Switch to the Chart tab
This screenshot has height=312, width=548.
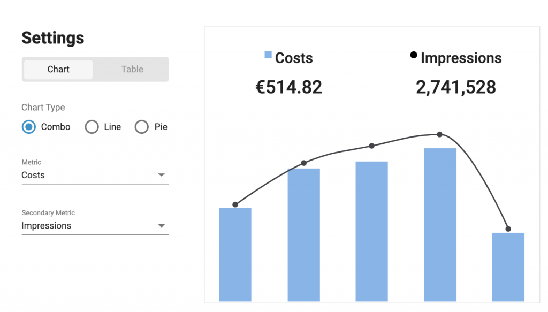pyautogui.click(x=58, y=69)
